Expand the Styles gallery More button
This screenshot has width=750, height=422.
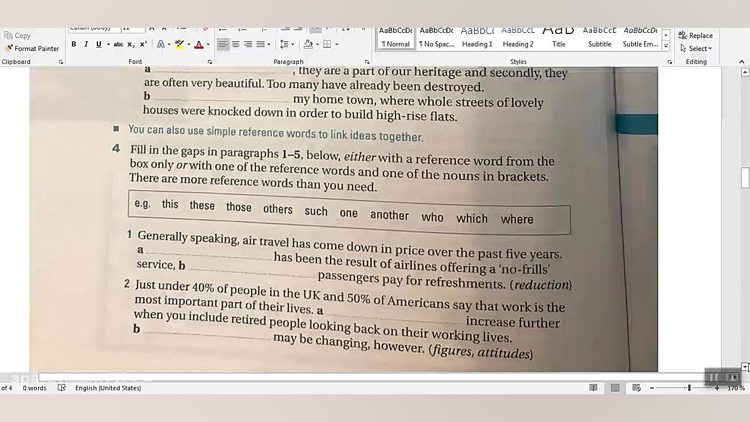pyautogui.click(x=666, y=46)
